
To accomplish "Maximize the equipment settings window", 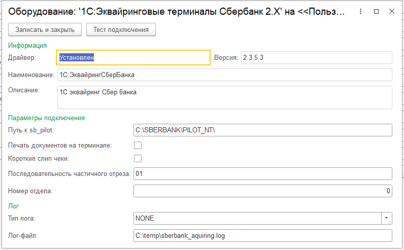I will (x=376, y=11).
